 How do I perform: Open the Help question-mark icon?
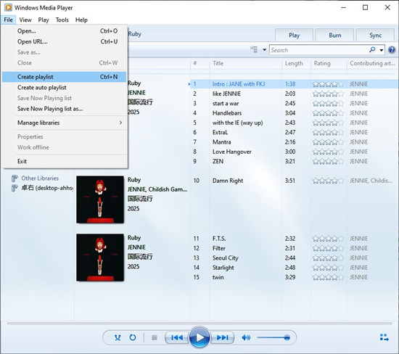click(392, 50)
